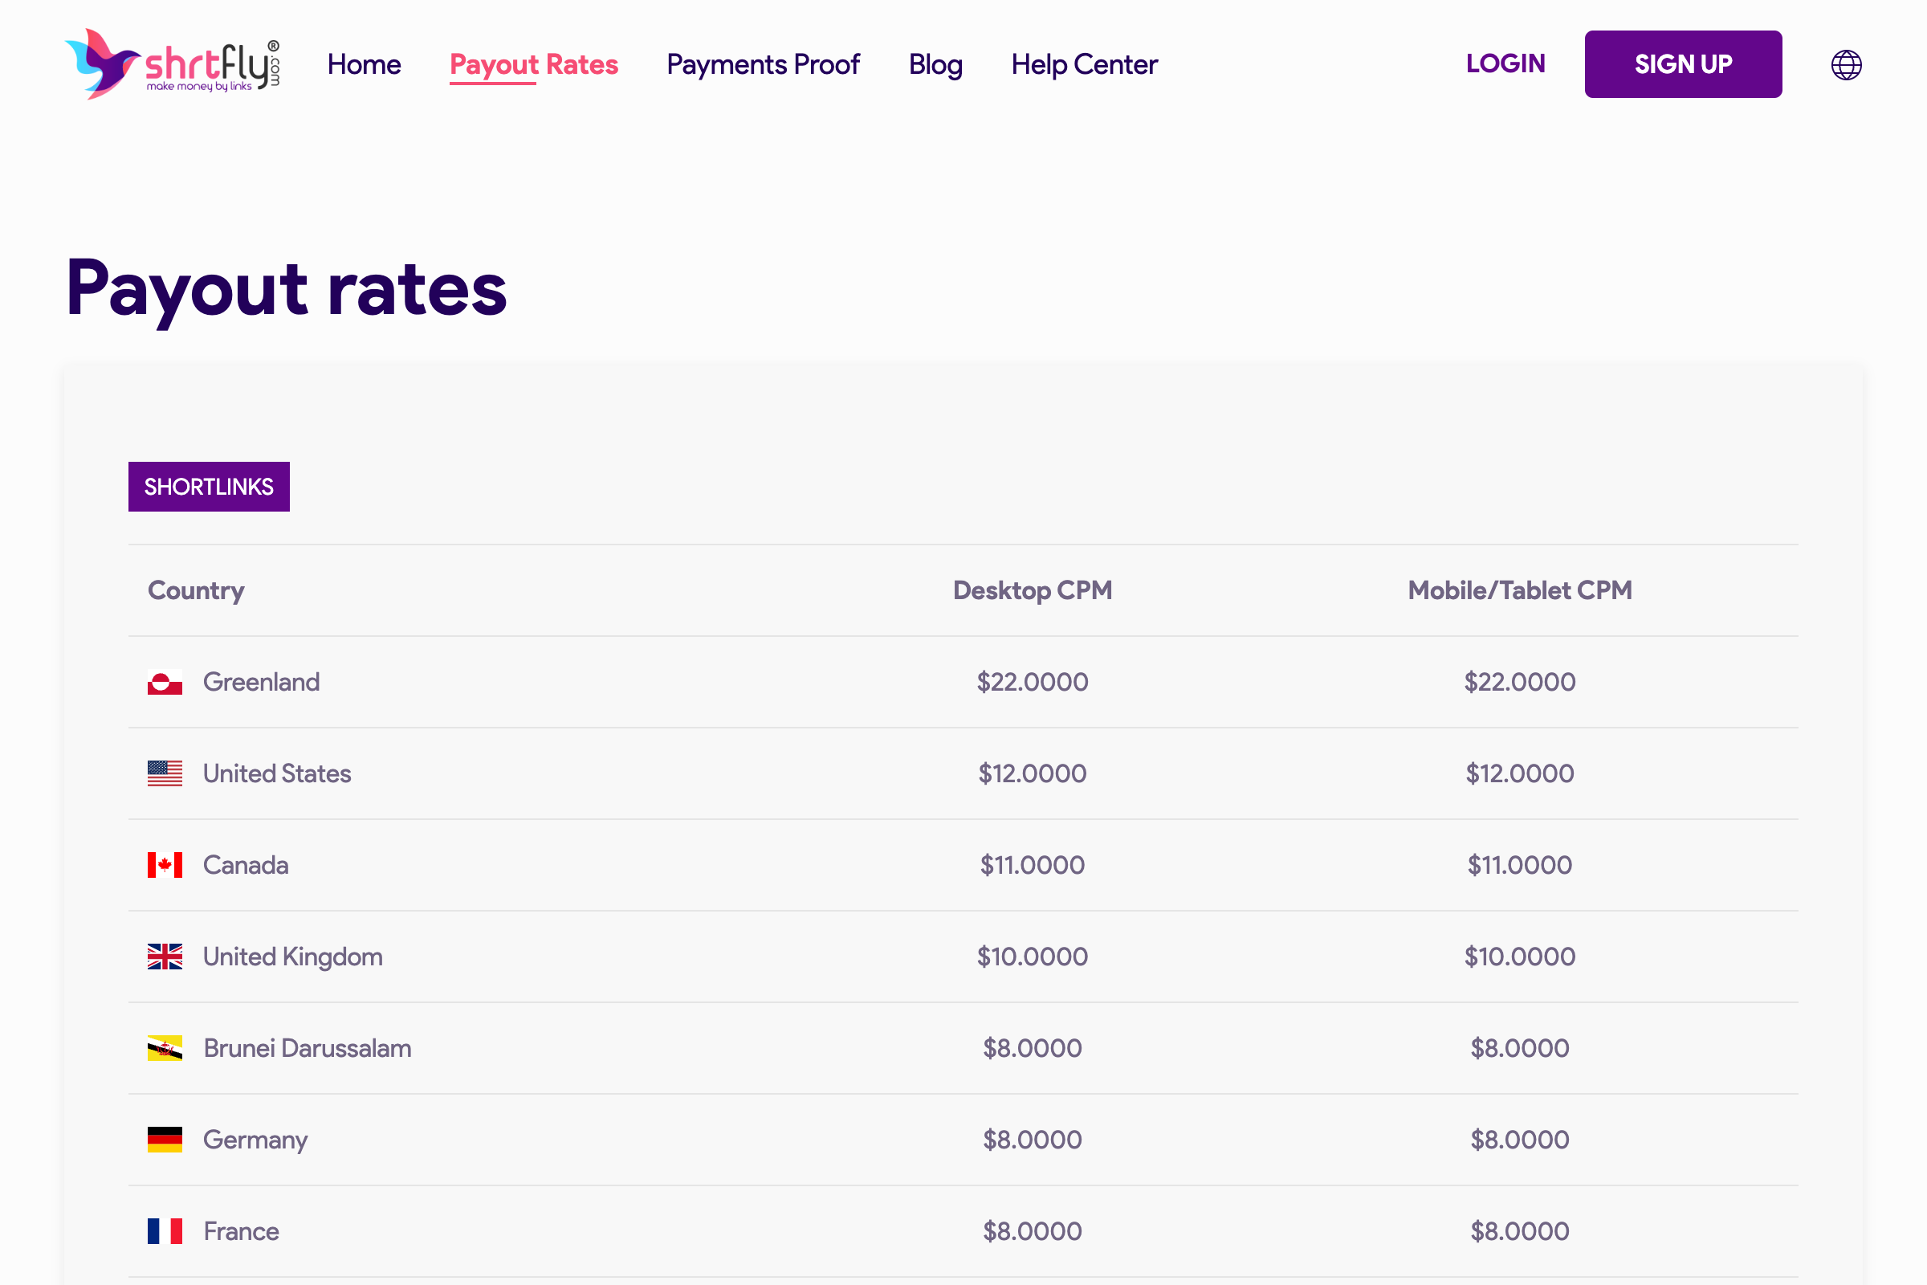Image resolution: width=1927 pixels, height=1285 pixels.
Task: Click the Greenland flag icon
Action: pyautogui.click(x=165, y=682)
